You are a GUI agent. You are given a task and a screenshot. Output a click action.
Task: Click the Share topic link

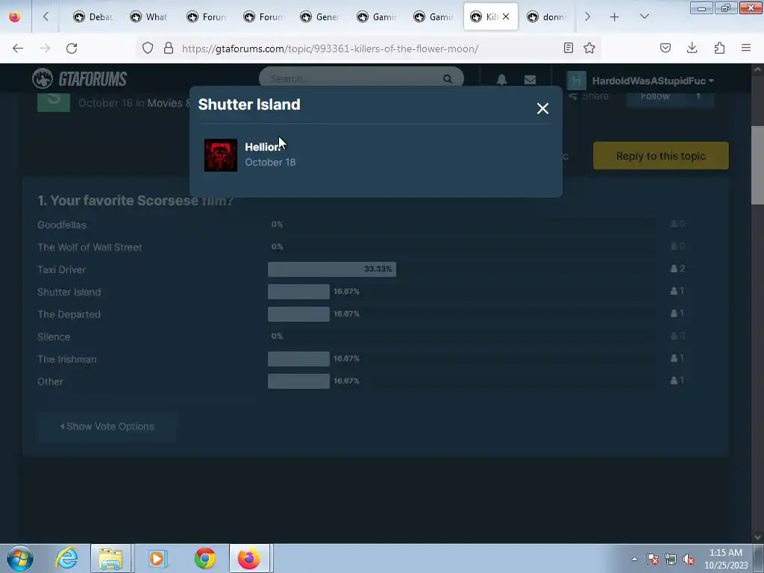click(x=589, y=96)
